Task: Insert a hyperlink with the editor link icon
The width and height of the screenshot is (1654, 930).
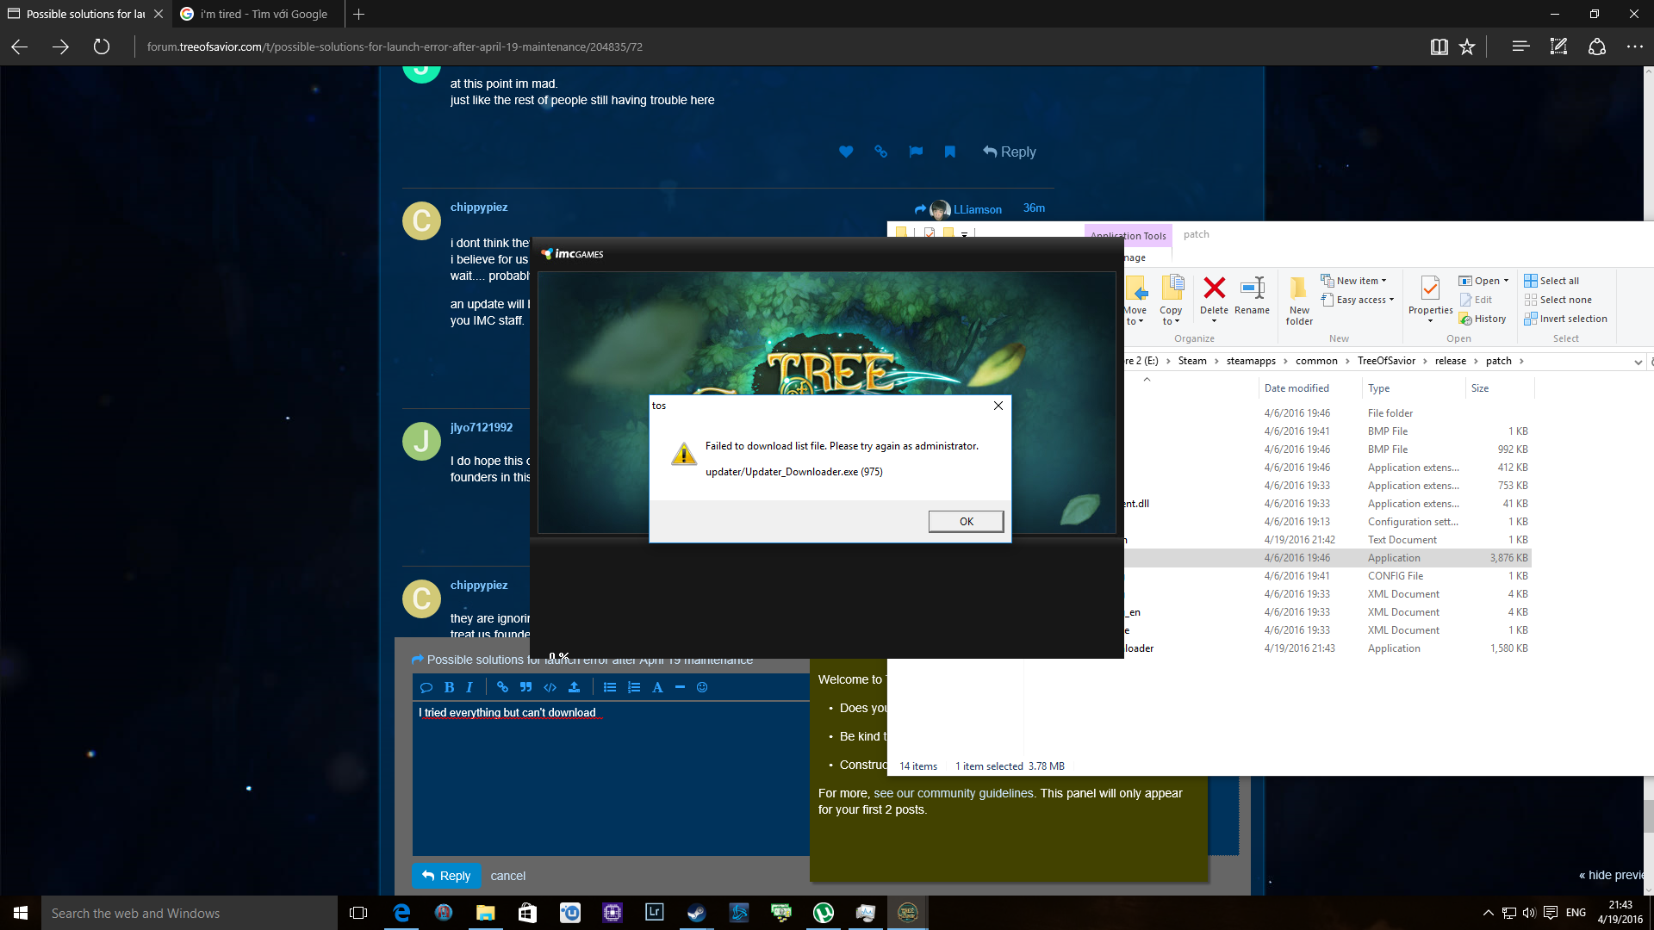Action: tap(502, 687)
